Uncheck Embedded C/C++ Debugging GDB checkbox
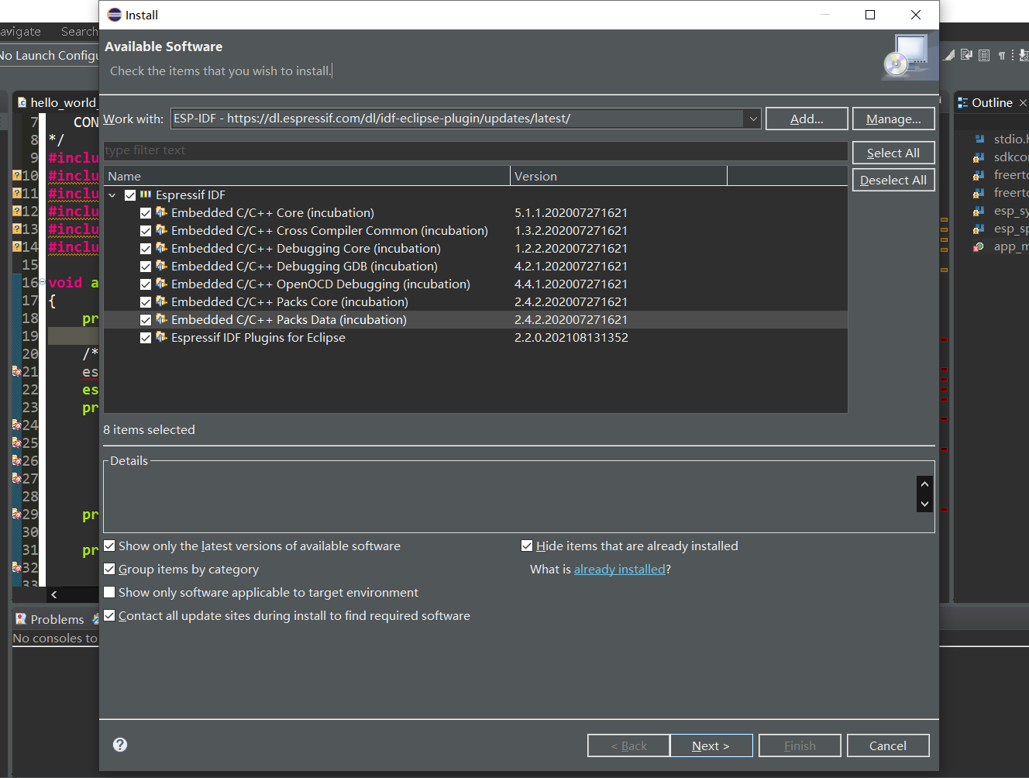This screenshot has width=1029, height=778. (146, 267)
